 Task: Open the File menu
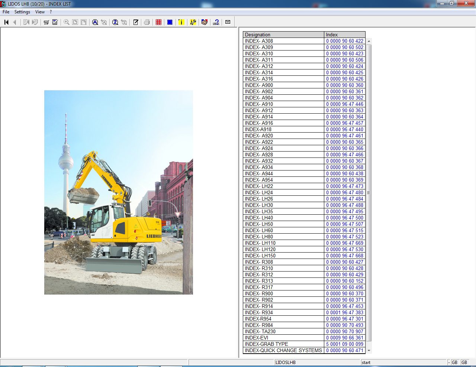(x=6, y=12)
